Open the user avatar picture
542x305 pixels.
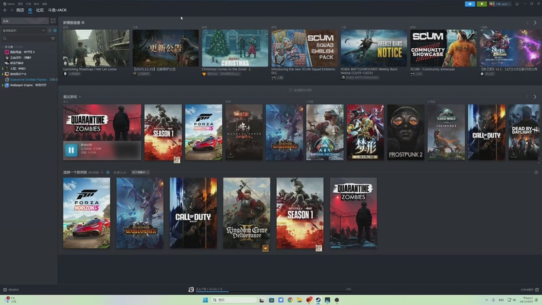click(x=492, y=4)
